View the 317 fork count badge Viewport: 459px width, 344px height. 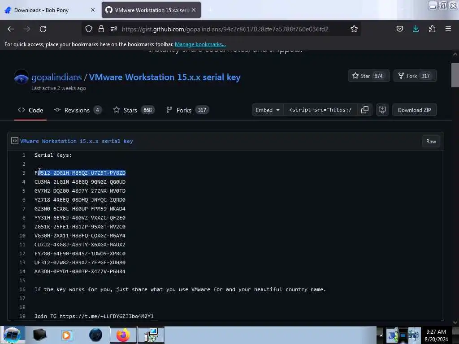[425, 76]
